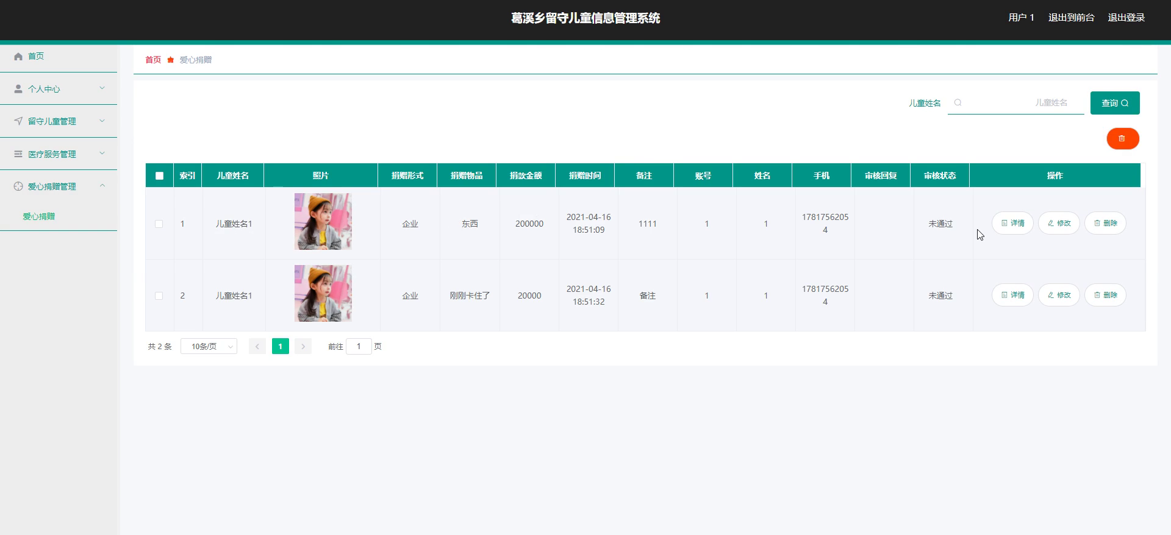Image resolution: width=1171 pixels, height=535 pixels.
Task: Click the 共 2 条 total count text
Action: (160, 346)
